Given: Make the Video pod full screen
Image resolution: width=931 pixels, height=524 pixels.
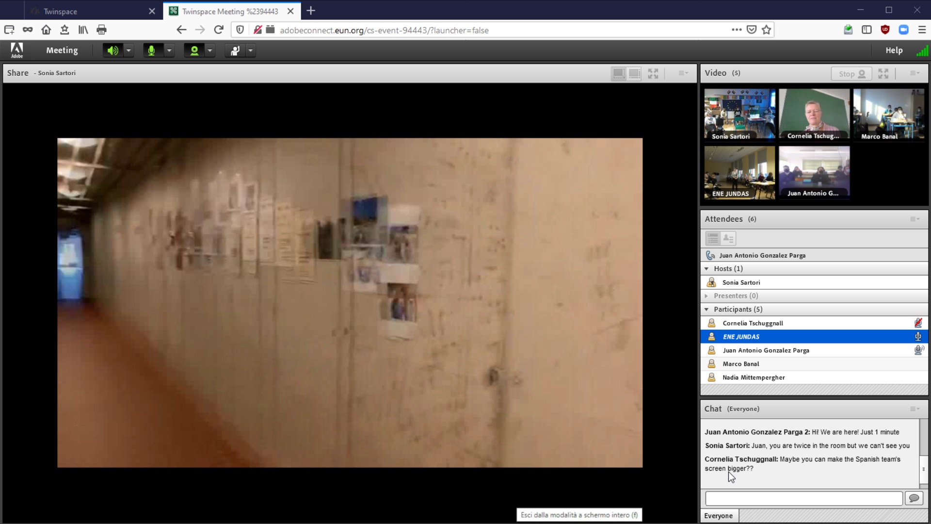Looking at the screenshot, I should [x=883, y=74].
